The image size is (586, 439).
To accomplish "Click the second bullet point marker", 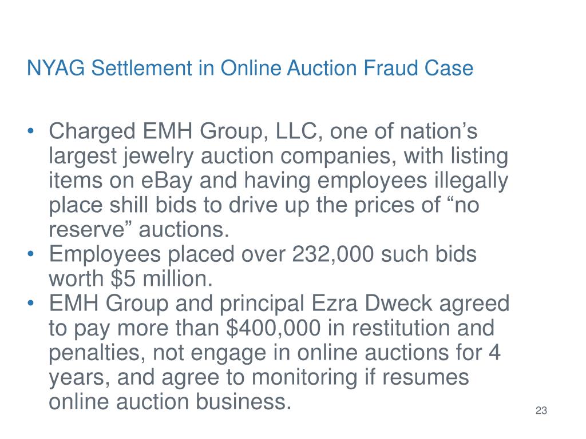I will 31,254.
